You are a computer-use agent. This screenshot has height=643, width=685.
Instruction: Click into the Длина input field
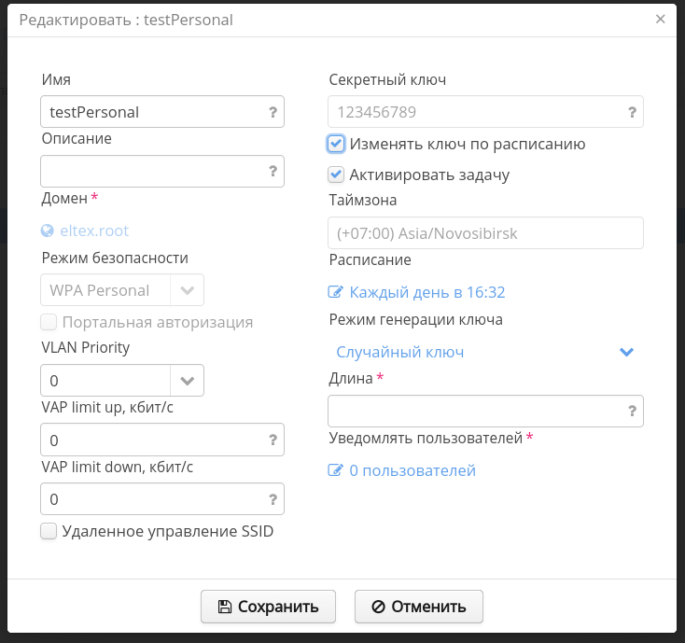(476, 411)
